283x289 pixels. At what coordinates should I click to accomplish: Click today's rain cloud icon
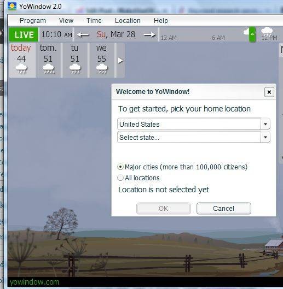[x=21, y=69]
